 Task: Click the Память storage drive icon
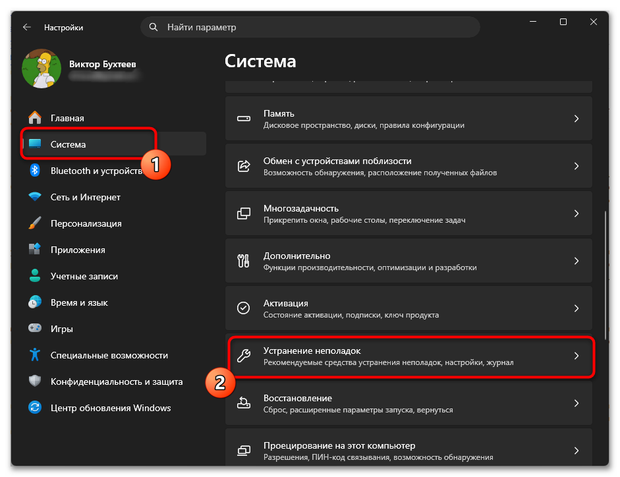pos(244,119)
